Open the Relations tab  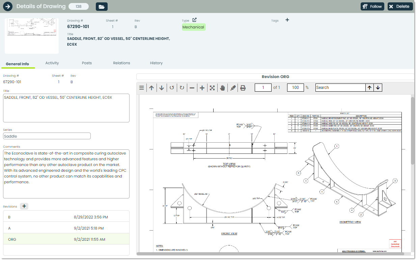click(x=121, y=63)
